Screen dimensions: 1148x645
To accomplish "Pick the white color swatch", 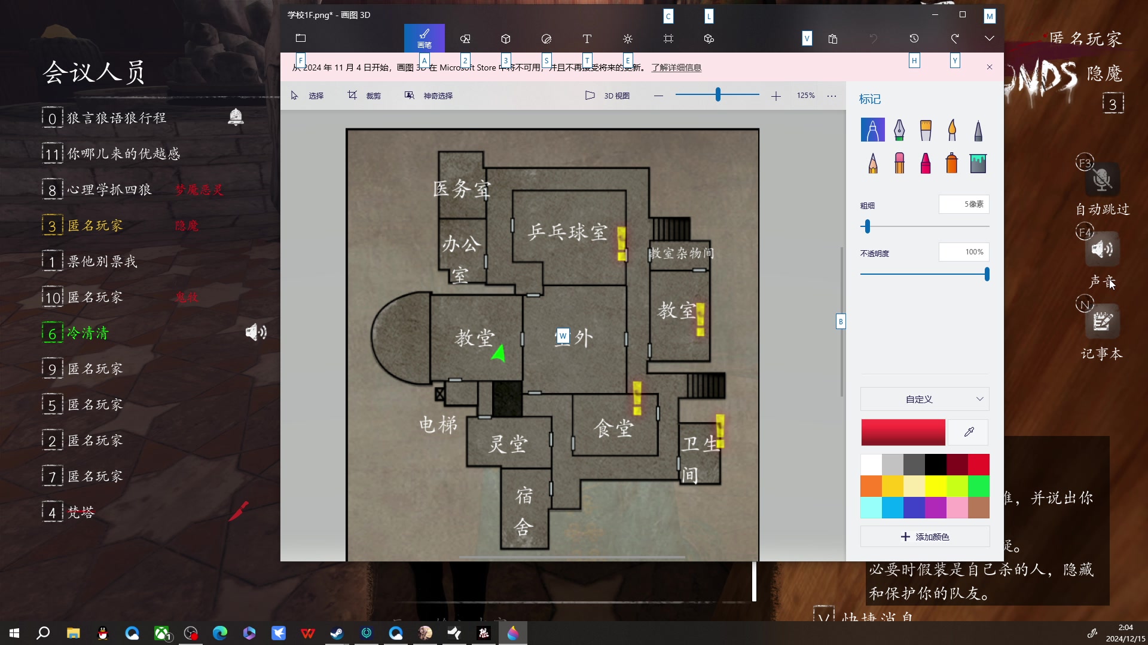I will (x=871, y=464).
